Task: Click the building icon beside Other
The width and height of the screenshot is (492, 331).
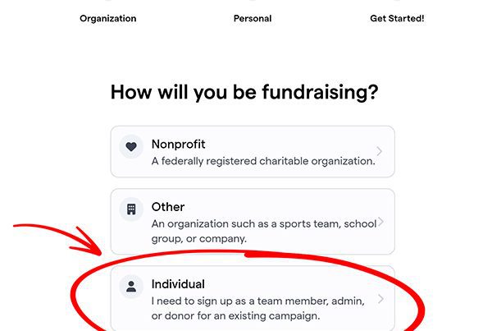Action: [131, 209]
